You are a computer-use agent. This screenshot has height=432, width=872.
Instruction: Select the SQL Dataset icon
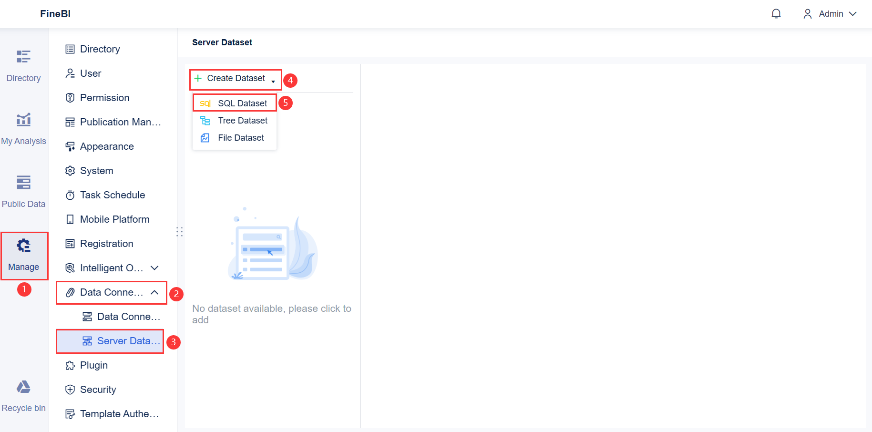[x=205, y=103]
